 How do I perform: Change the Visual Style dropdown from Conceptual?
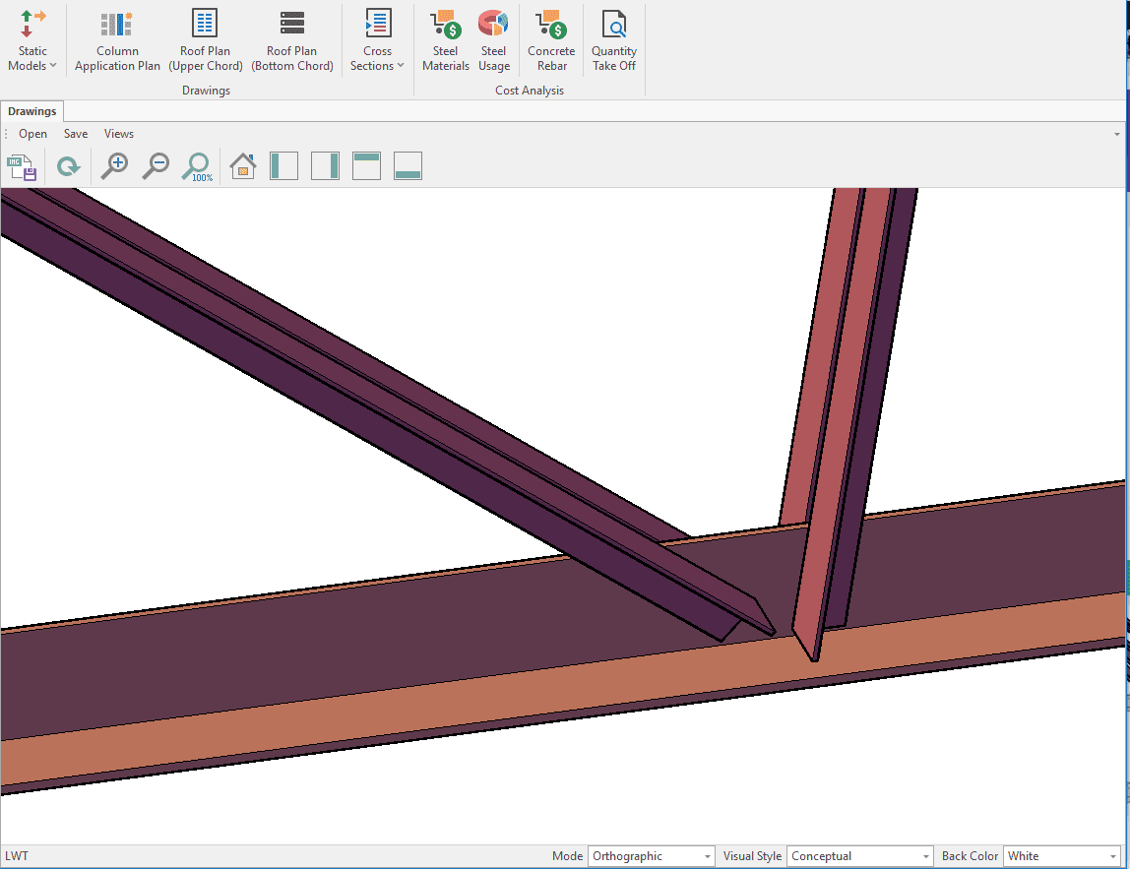859,856
